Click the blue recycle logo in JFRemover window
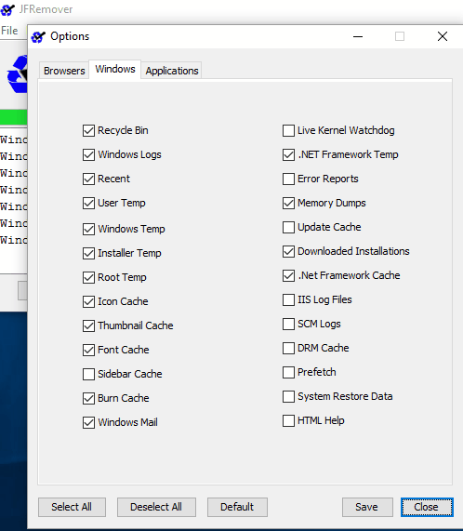463x531 pixels. pyautogui.click(x=17, y=74)
